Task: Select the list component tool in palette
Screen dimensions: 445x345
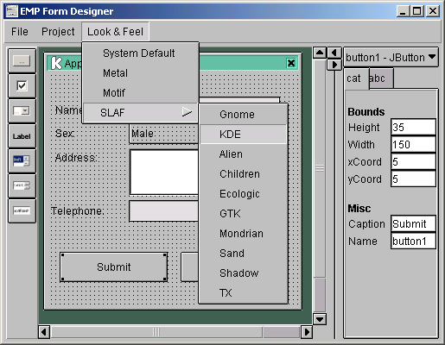Action: pos(22,160)
